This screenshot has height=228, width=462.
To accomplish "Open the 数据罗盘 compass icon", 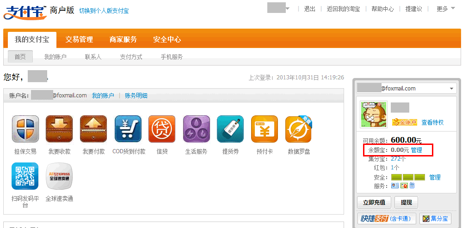I will point(298,129).
